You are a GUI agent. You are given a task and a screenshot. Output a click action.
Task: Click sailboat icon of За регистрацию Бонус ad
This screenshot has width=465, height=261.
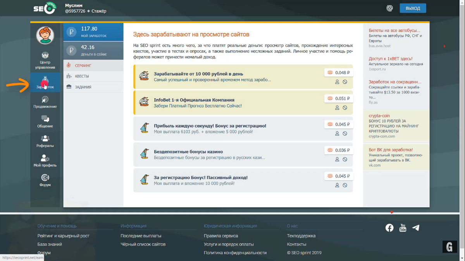coord(144,180)
